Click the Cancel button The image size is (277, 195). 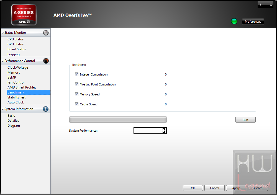click(214, 188)
